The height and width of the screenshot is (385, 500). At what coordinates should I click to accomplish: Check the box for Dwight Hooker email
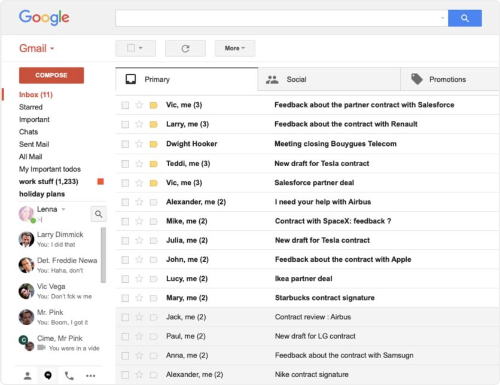[126, 144]
